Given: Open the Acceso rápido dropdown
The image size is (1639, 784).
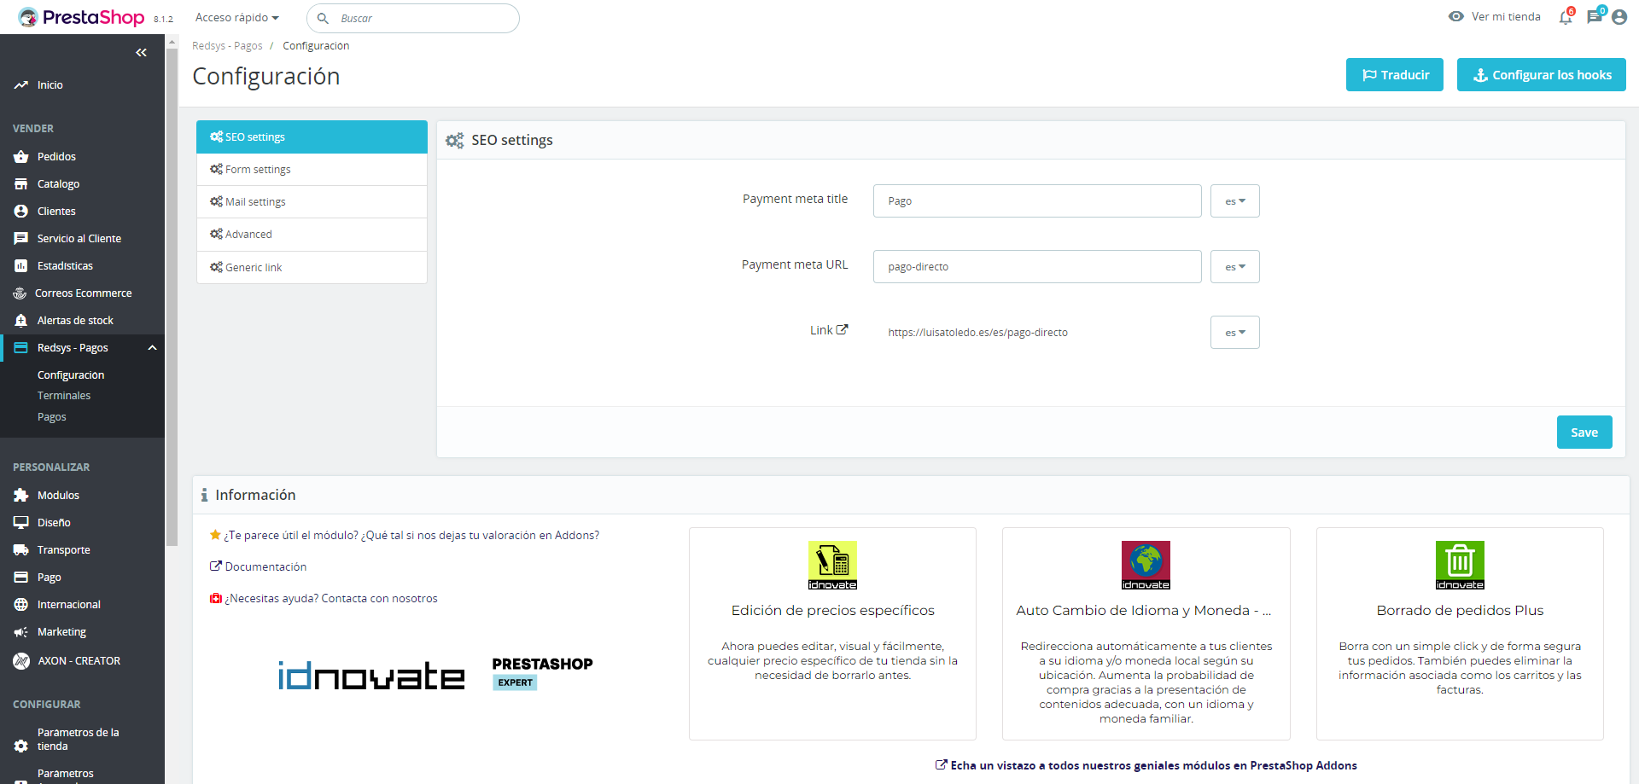Looking at the screenshot, I should pos(237,18).
